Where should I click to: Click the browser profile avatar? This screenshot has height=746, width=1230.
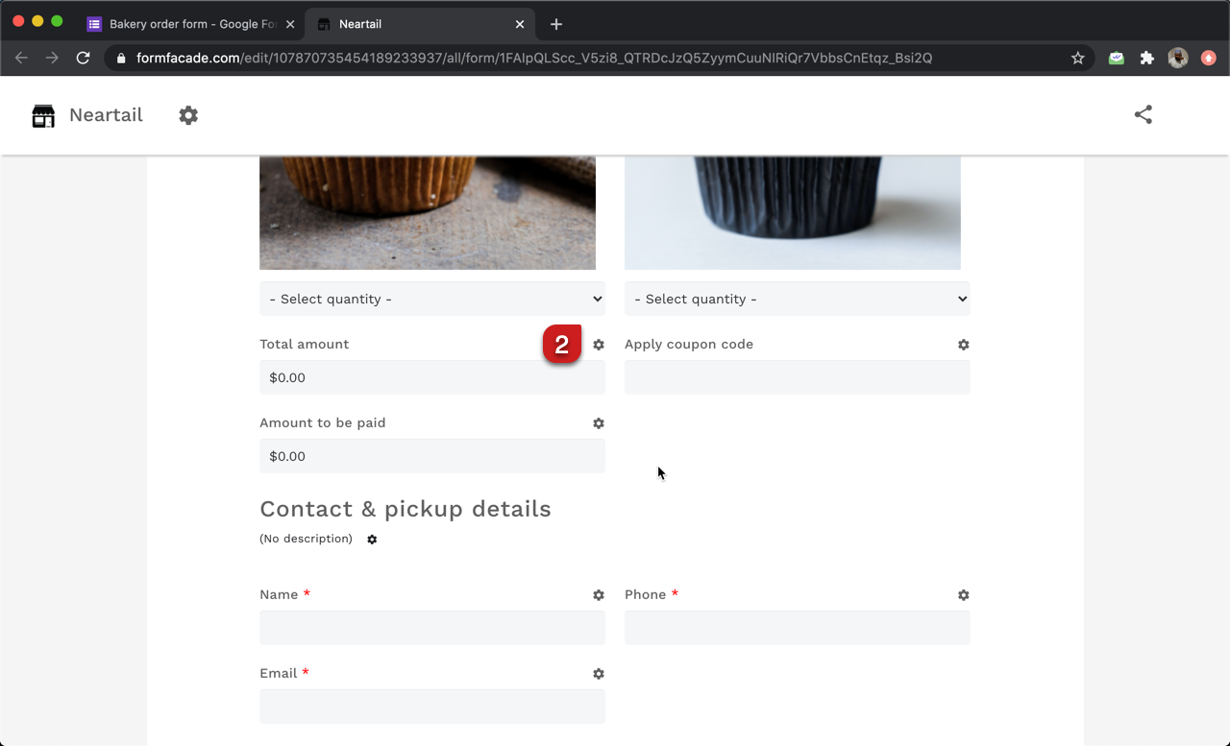point(1177,58)
